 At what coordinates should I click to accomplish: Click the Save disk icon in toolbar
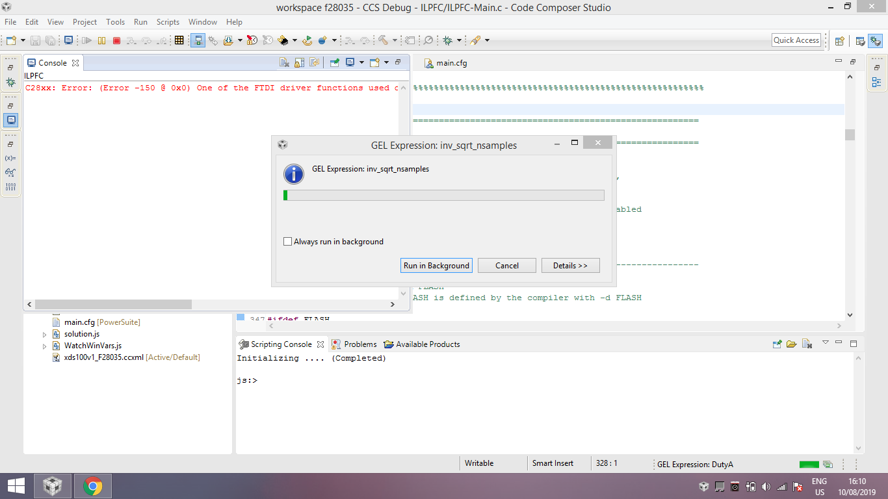tap(35, 40)
